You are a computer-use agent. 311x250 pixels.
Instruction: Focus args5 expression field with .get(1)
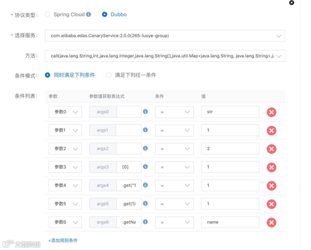[x=129, y=204]
